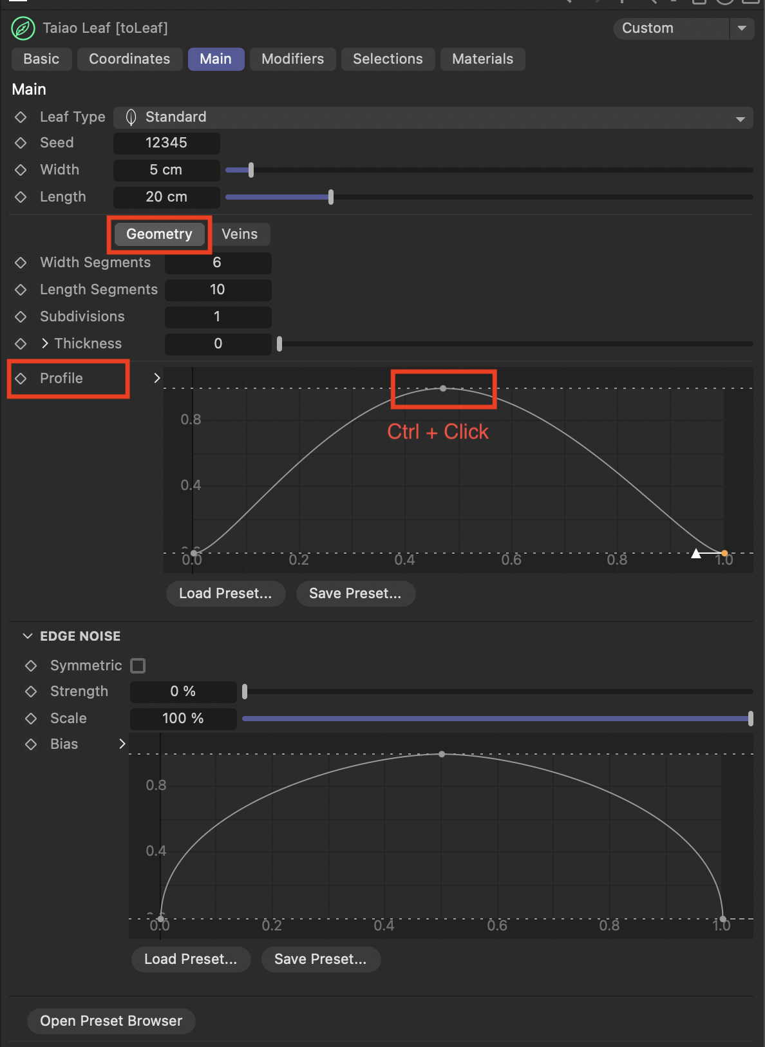Select the Bias curve end point
765x1047 pixels.
click(722, 919)
